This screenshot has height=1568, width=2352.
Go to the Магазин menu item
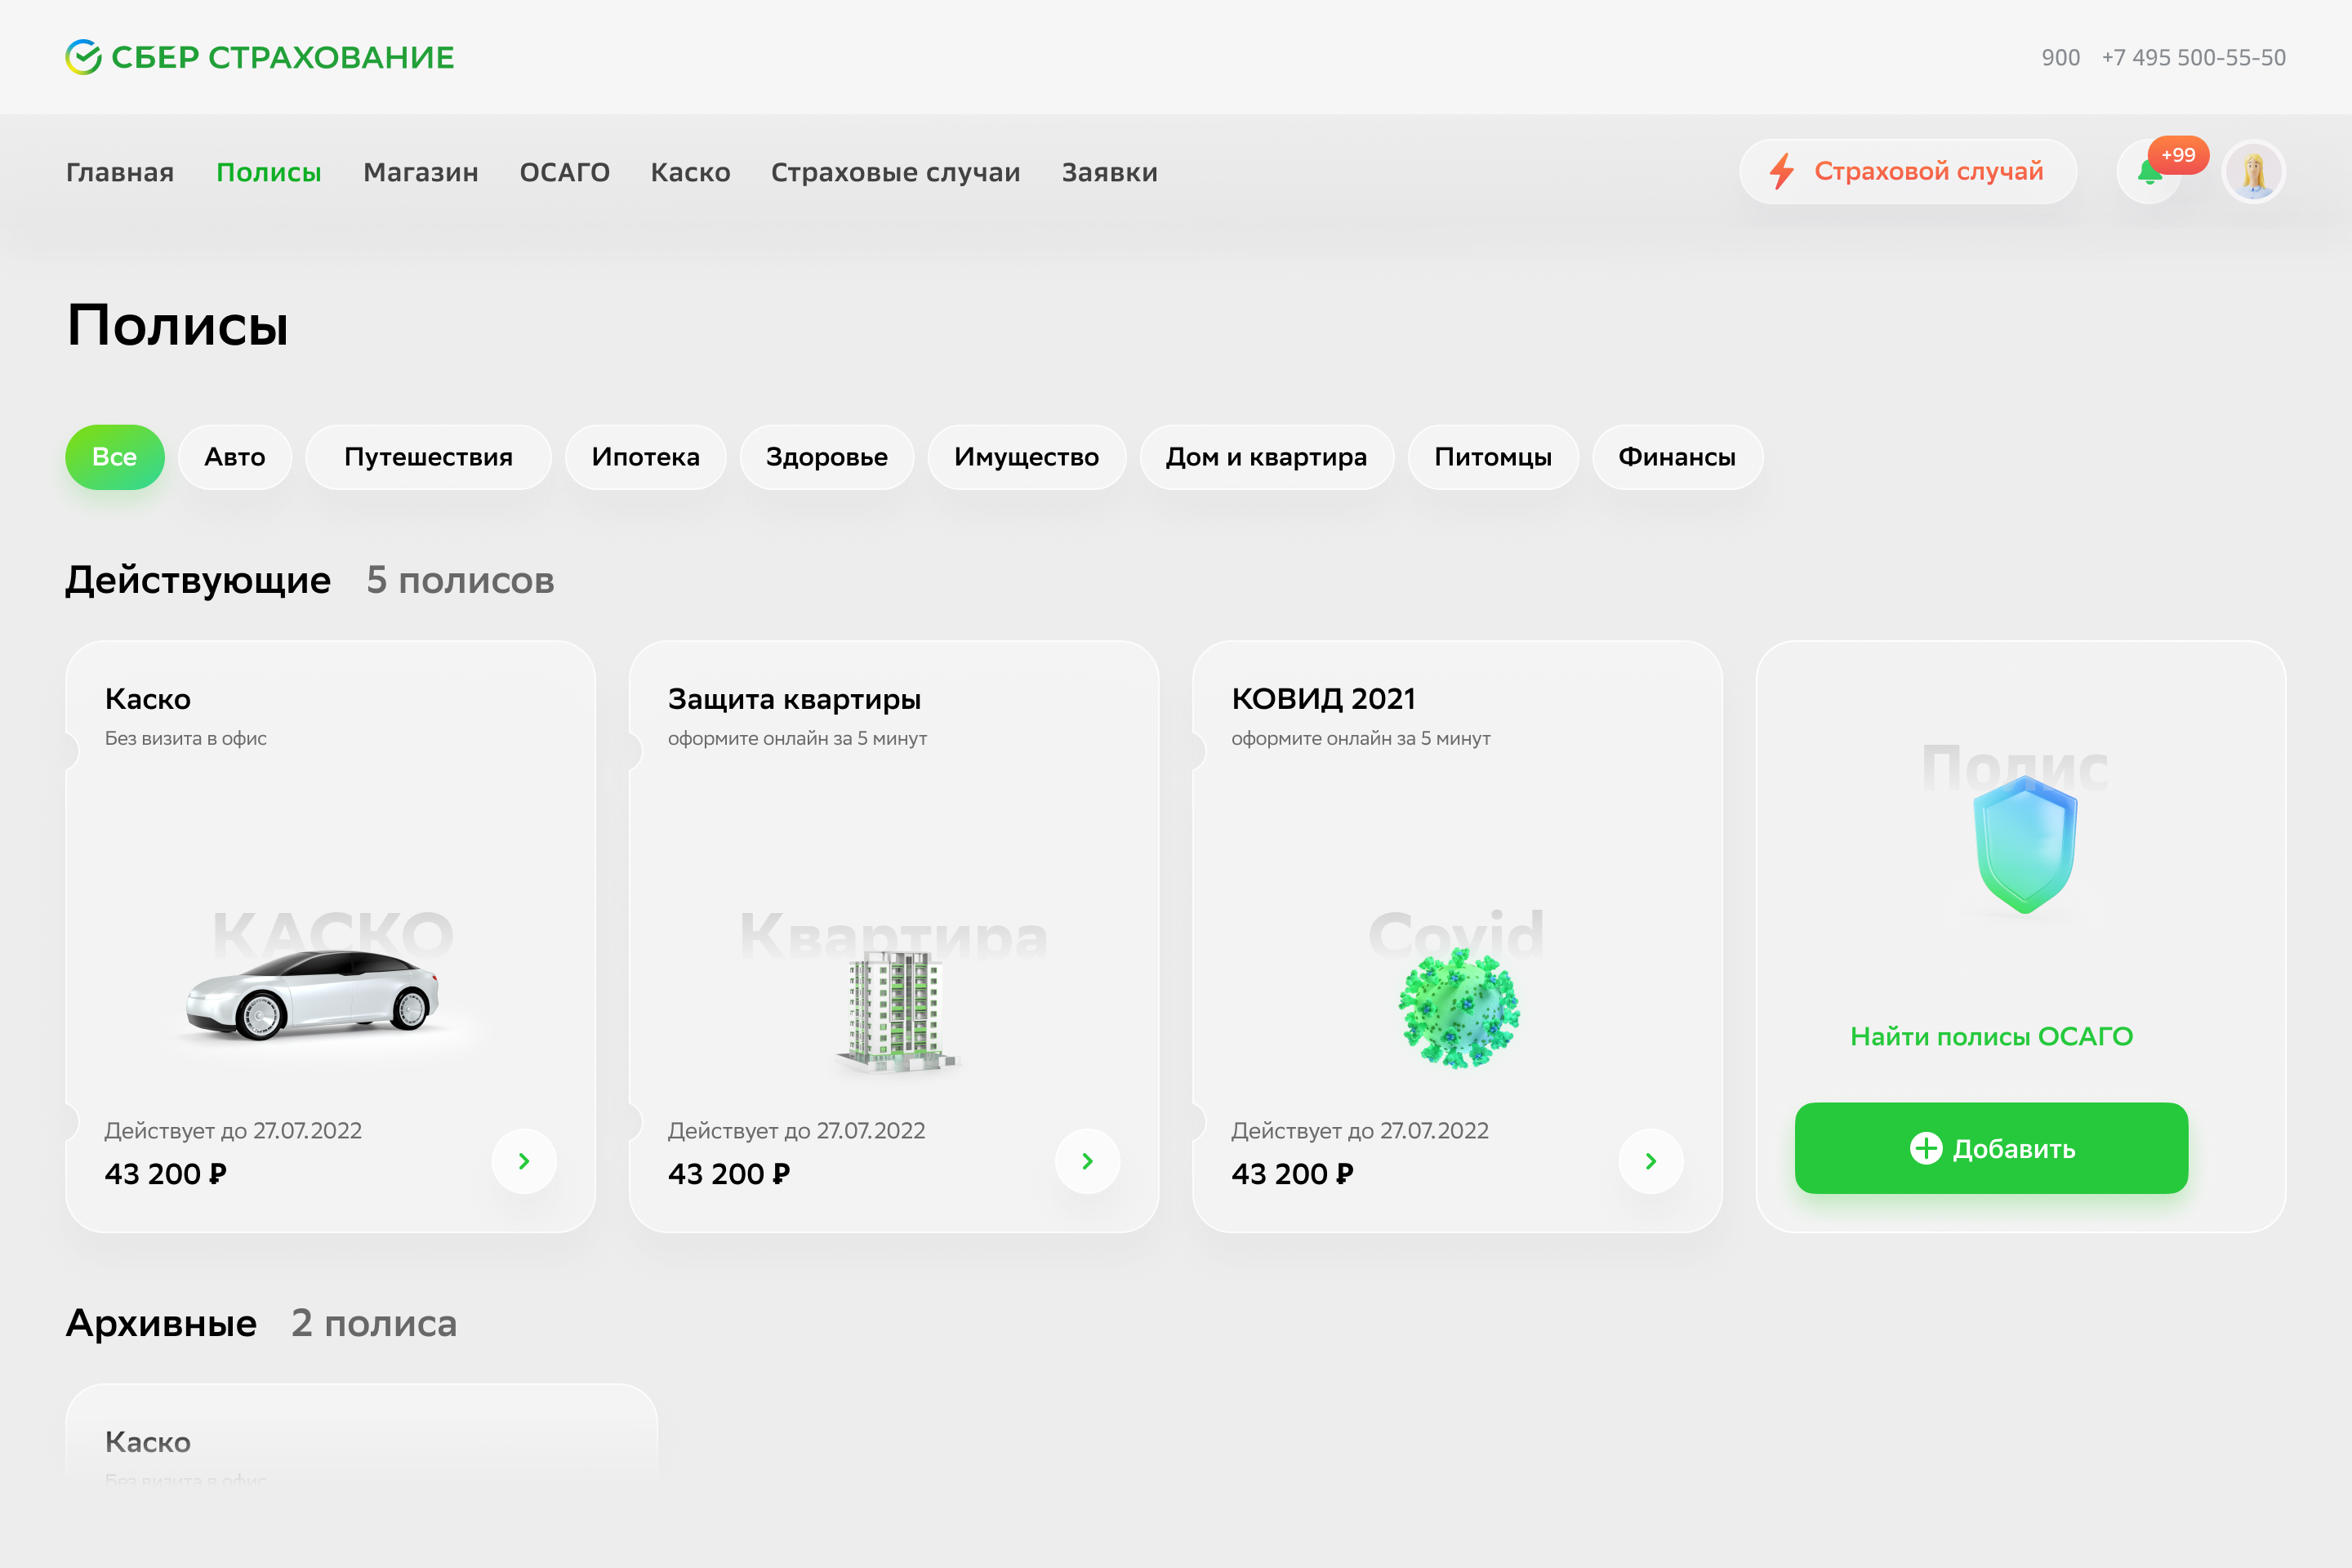[420, 172]
